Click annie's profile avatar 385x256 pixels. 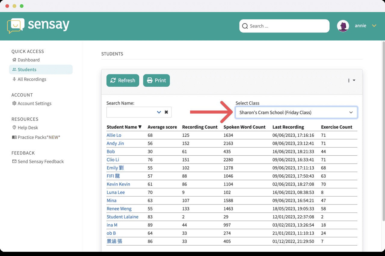pos(343,26)
